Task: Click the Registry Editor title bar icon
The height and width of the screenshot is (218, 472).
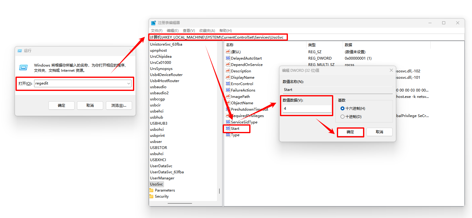Action: point(153,23)
